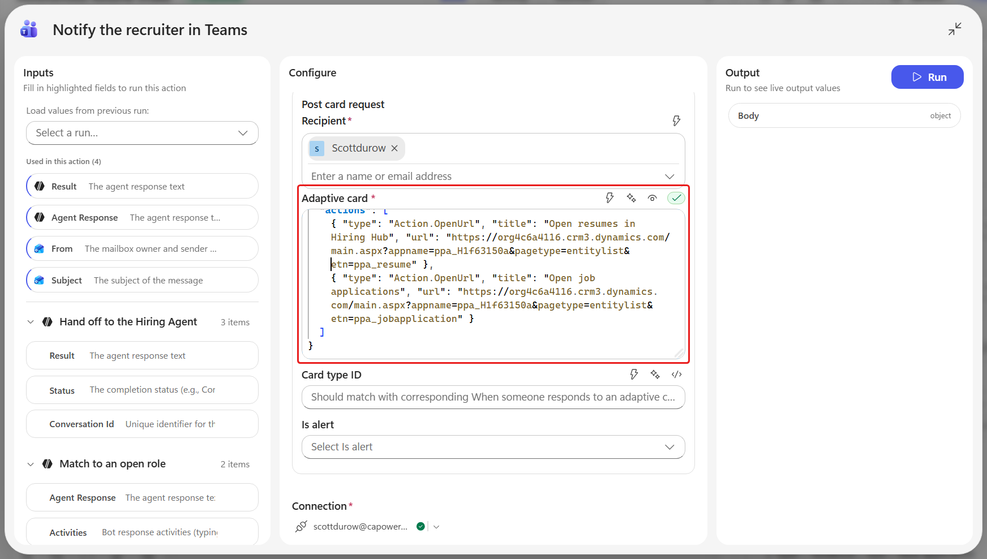The image size is (987, 559).
Task: Click the AI sparkle icon for Card type ID
Action: pos(655,374)
